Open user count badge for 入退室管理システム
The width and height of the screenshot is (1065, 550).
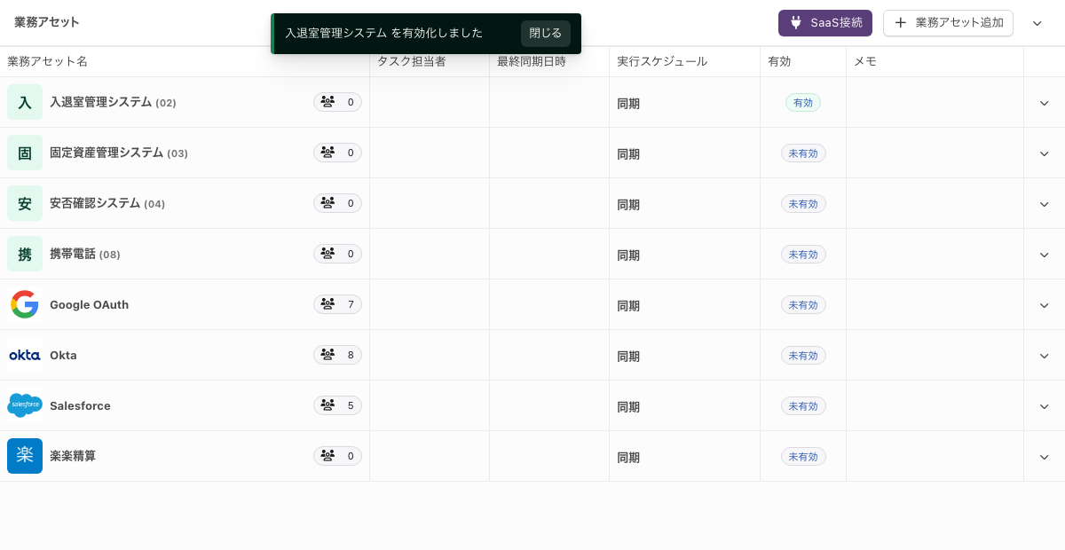click(337, 102)
